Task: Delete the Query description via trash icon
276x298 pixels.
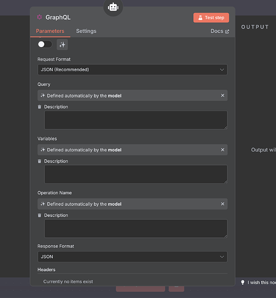Action: 39,107
